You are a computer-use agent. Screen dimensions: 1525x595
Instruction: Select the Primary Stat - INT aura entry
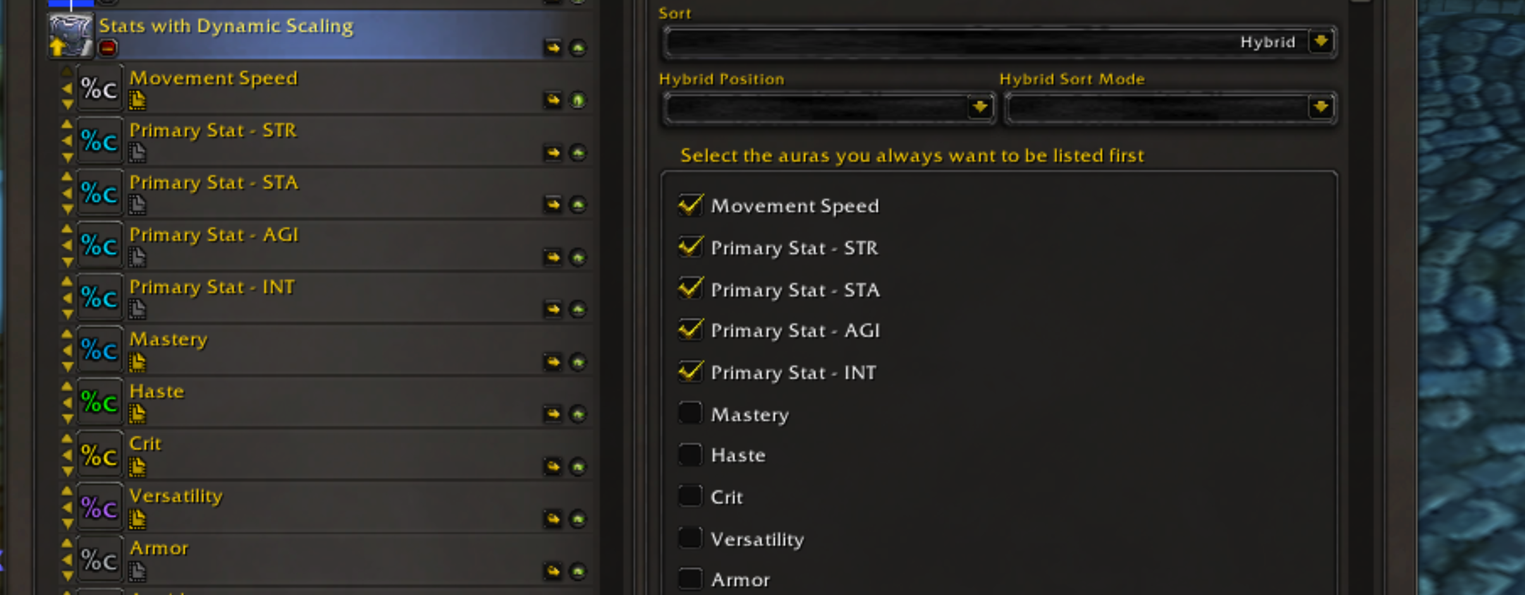tap(324, 298)
